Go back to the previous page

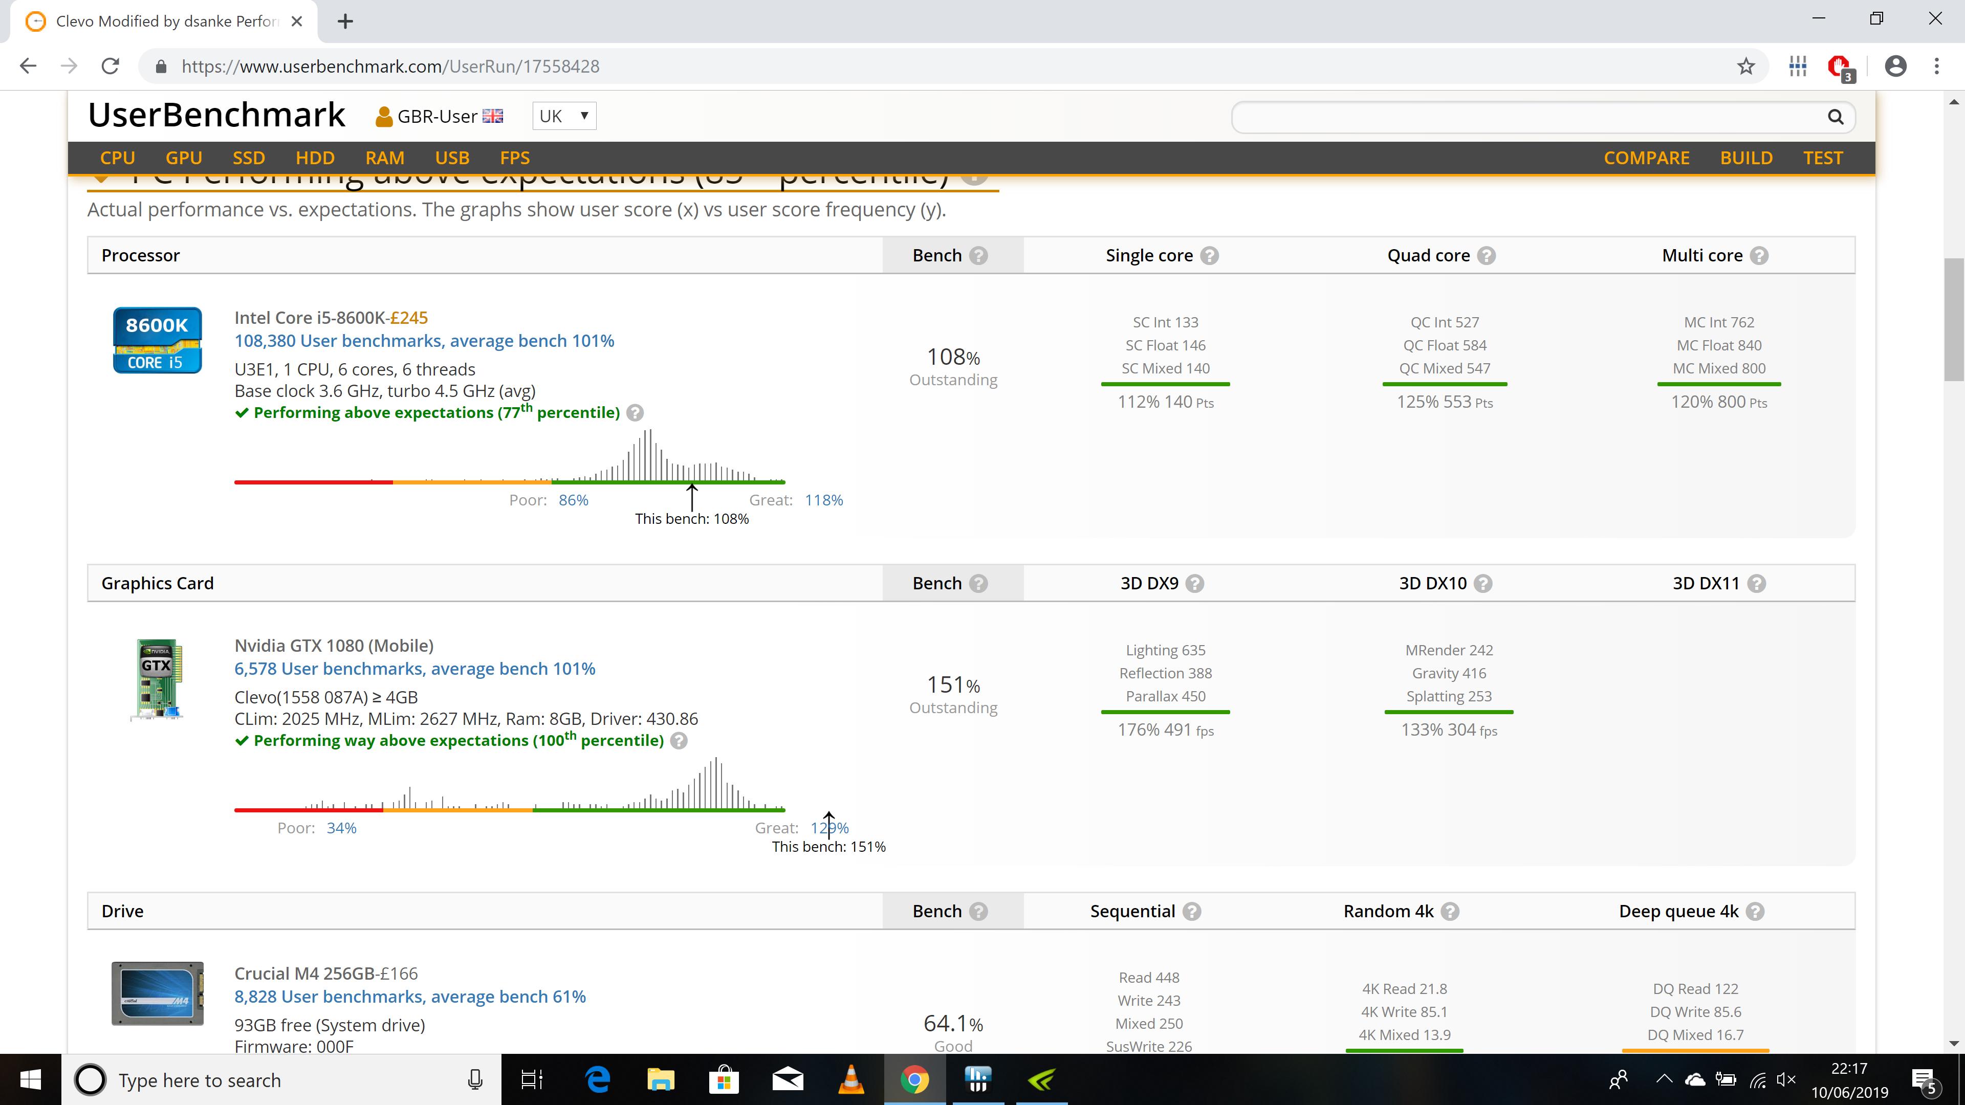coord(28,67)
